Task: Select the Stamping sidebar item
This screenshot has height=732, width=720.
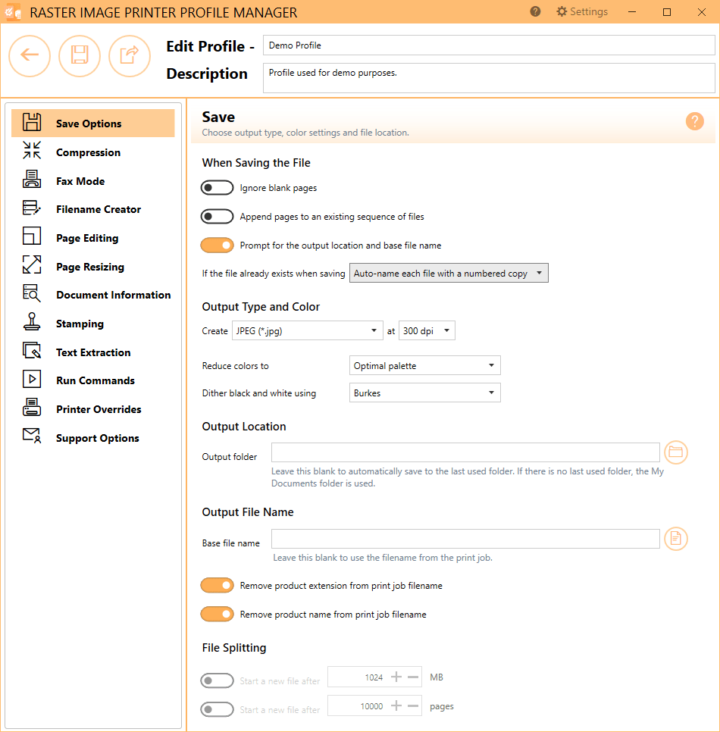Action: [x=80, y=324]
